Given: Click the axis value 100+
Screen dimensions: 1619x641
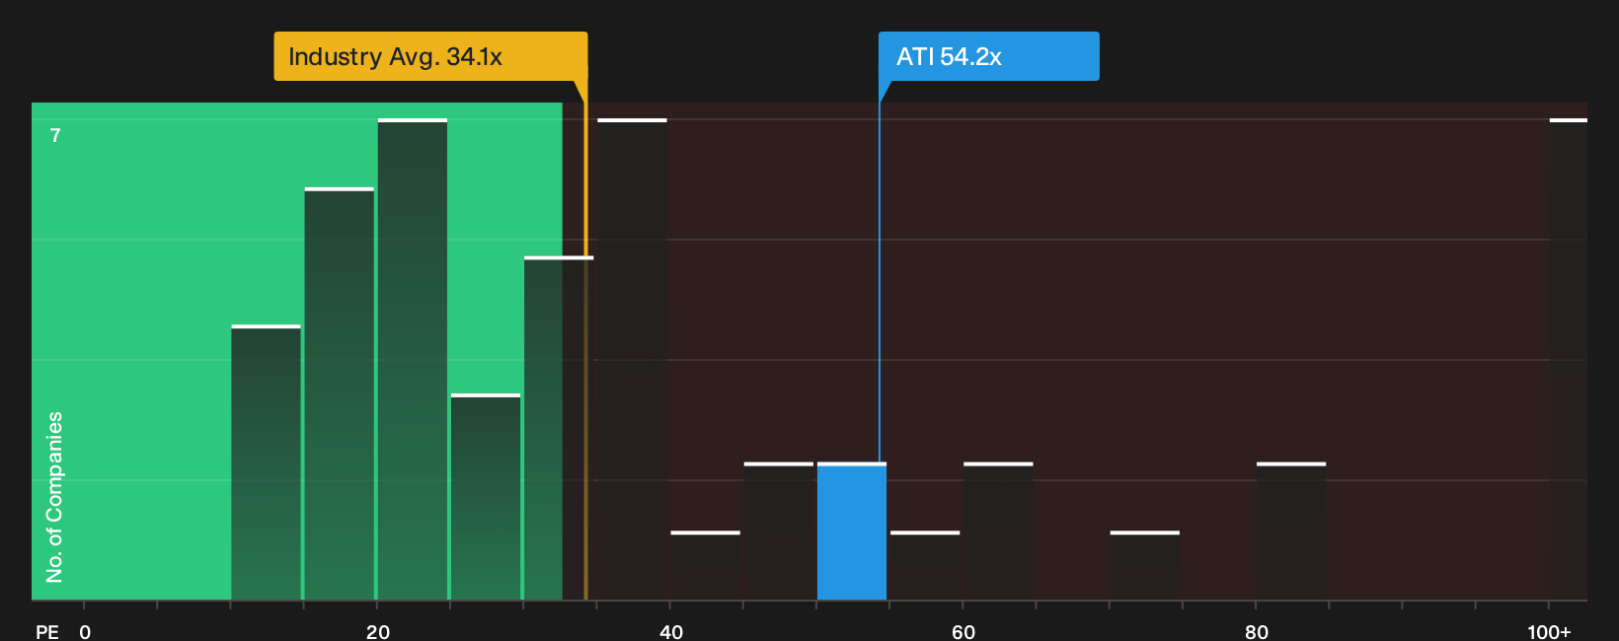Looking at the screenshot, I should [1549, 631].
